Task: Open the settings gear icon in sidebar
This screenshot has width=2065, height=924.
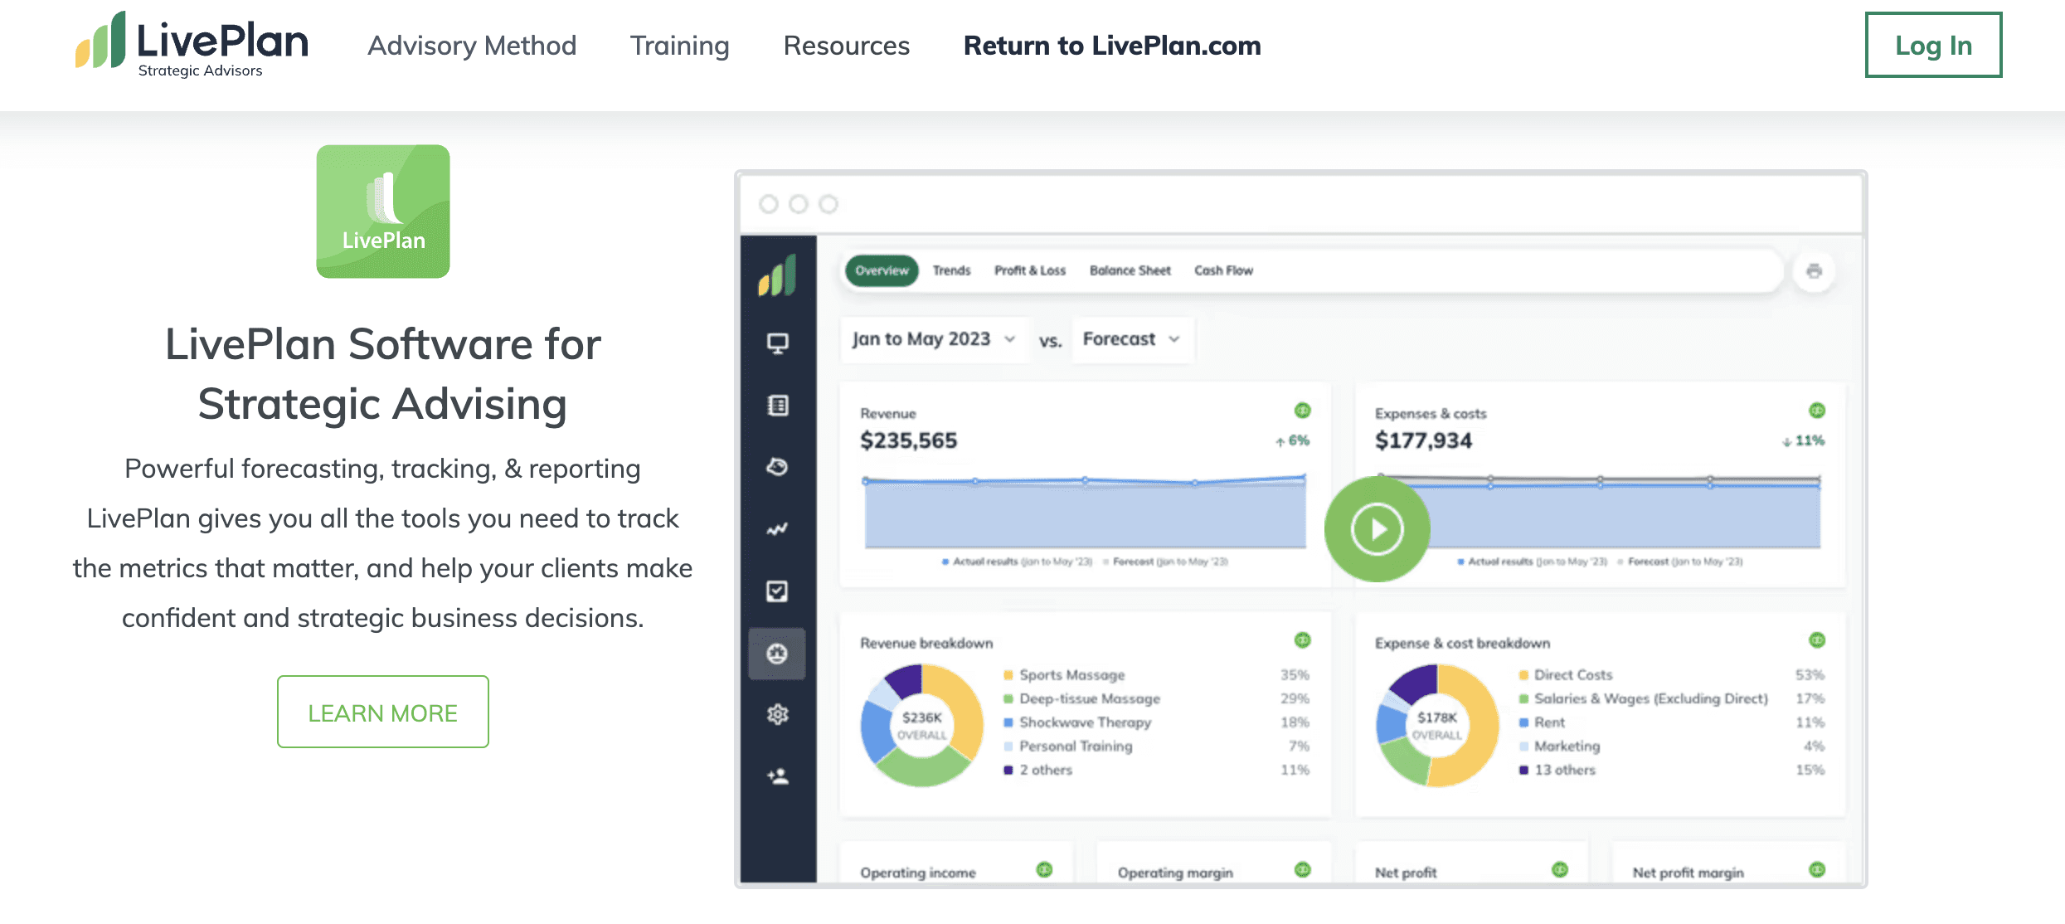Action: click(x=777, y=714)
